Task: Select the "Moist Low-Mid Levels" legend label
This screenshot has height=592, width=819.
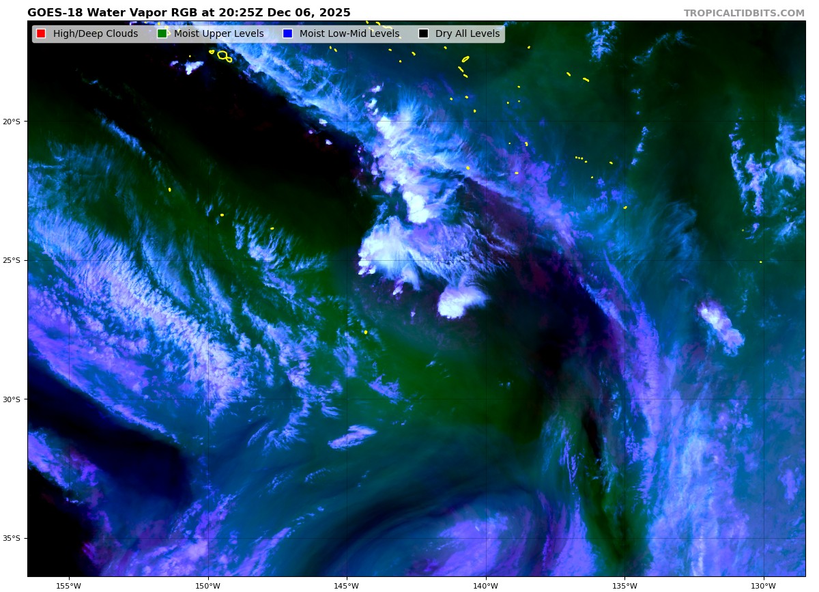Action: tap(349, 34)
